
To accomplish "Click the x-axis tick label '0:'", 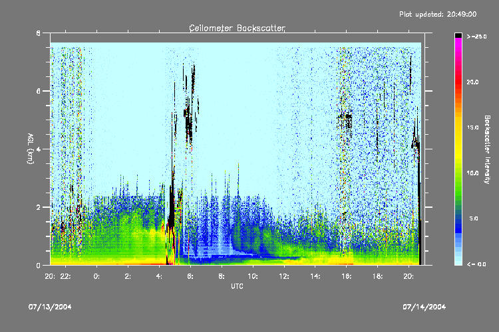I will point(96,276).
